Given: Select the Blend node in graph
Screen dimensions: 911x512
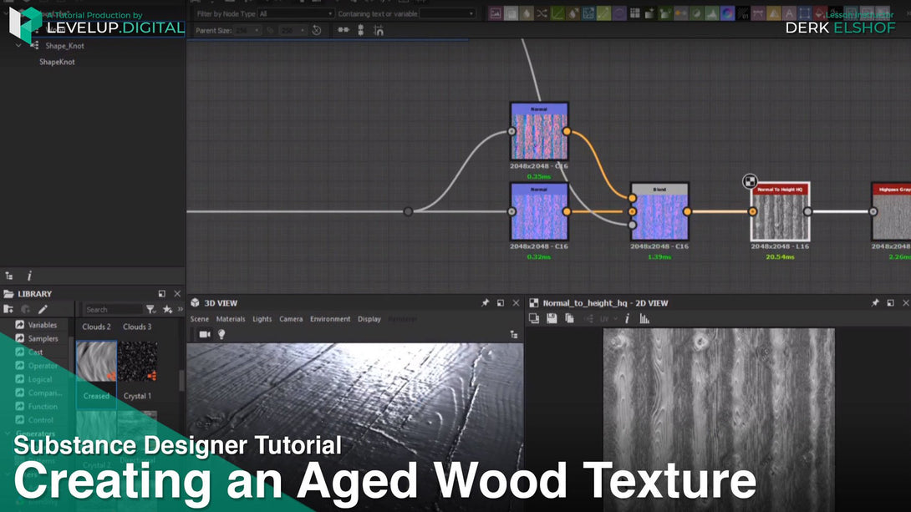Looking at the screenshot, I should [659, 211].
